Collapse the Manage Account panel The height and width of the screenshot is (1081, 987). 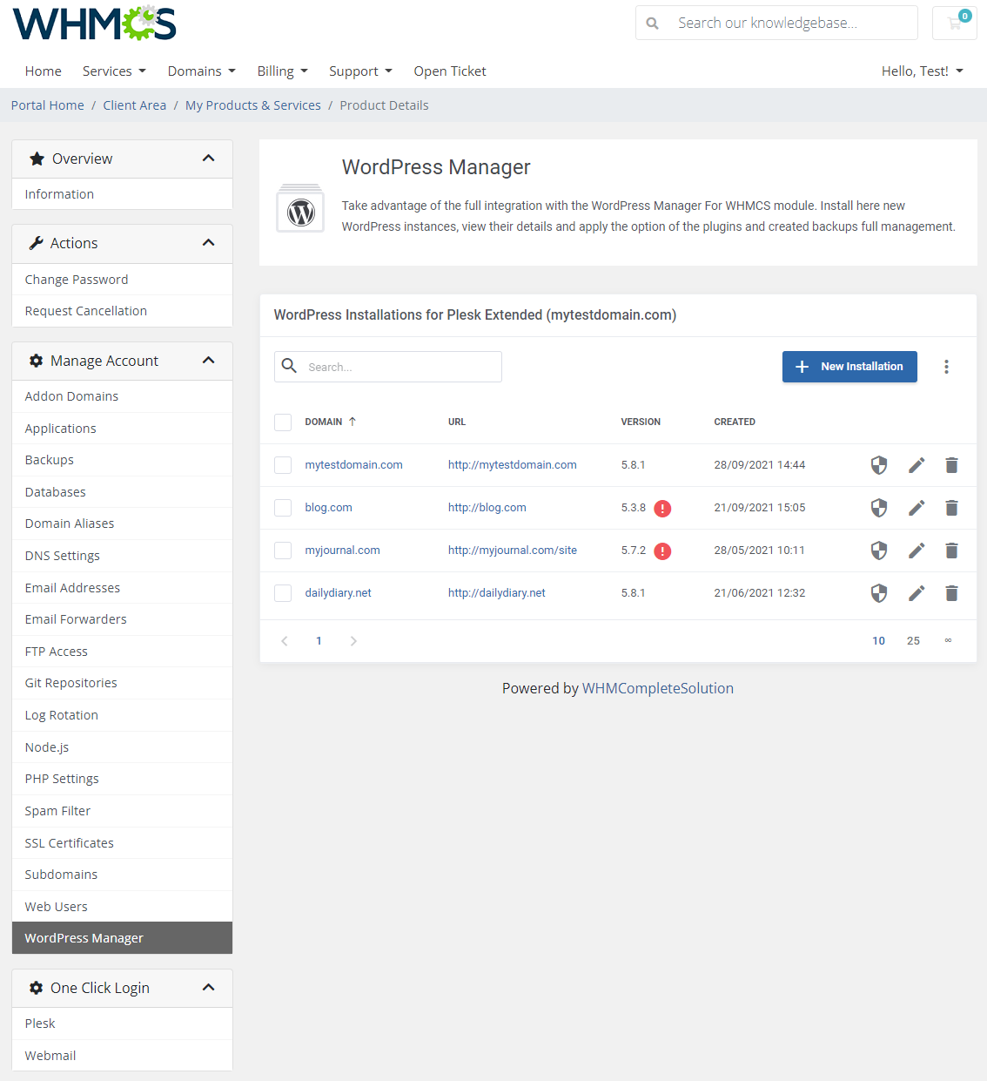tap(208, 361)
